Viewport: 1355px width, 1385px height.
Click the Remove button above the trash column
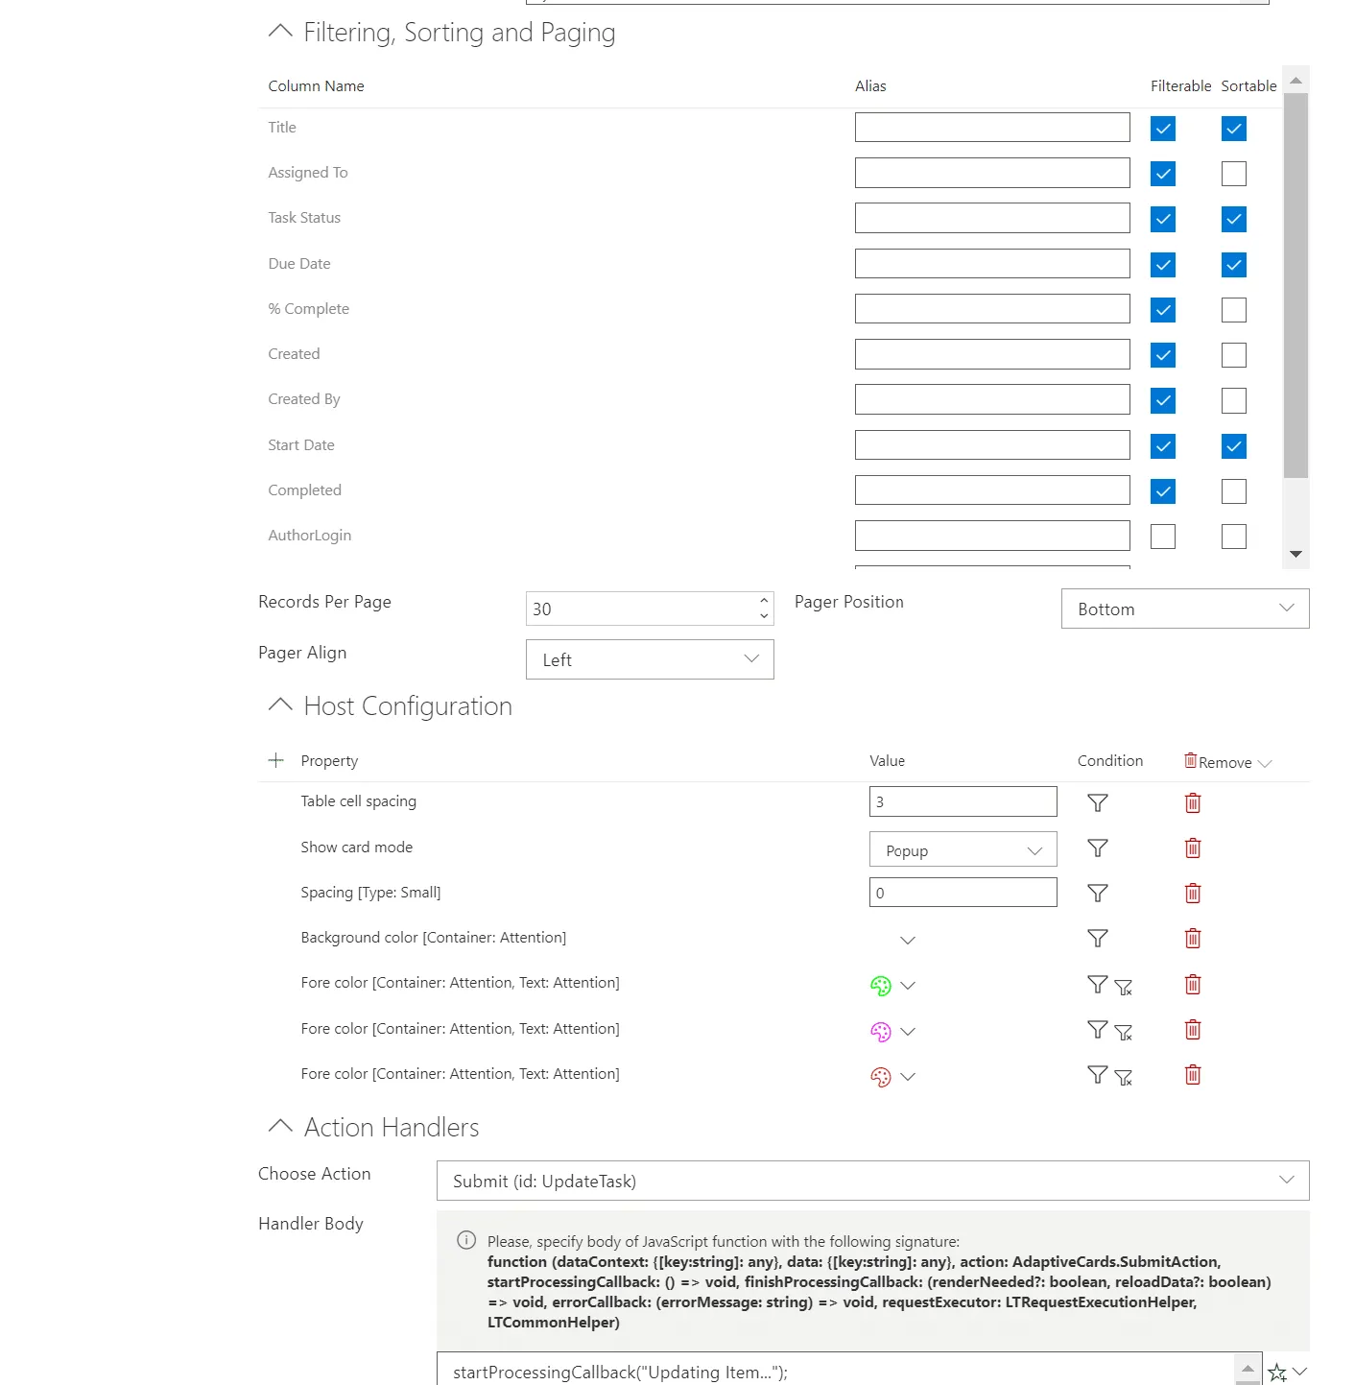coord(1225,761)
